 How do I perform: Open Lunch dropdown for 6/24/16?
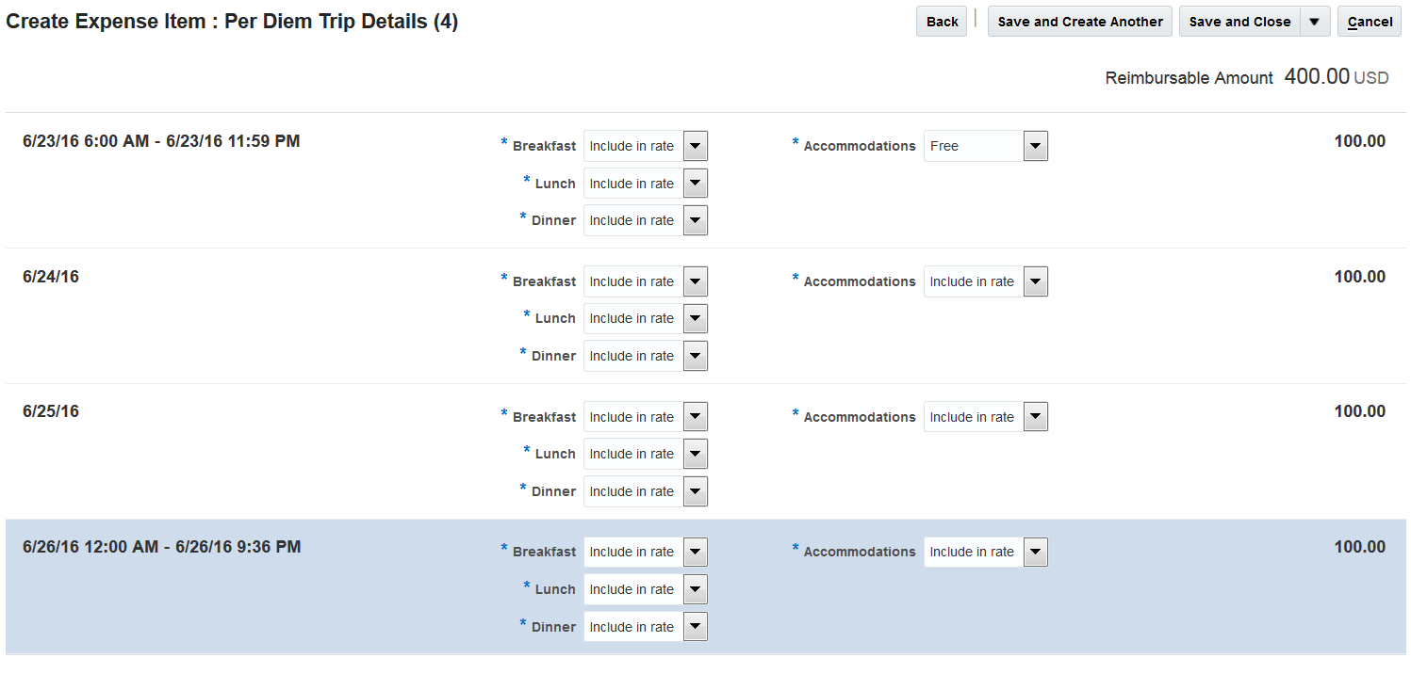pyautogui.click(x=695, y=318)
